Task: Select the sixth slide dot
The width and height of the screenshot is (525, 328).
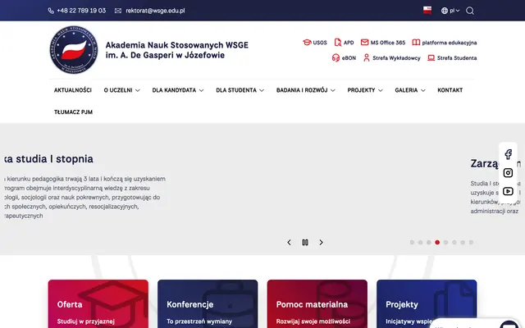Action: (x=454, y=243)
